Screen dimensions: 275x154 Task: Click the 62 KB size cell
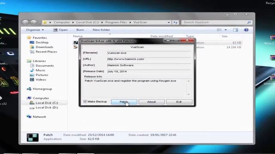237,43
